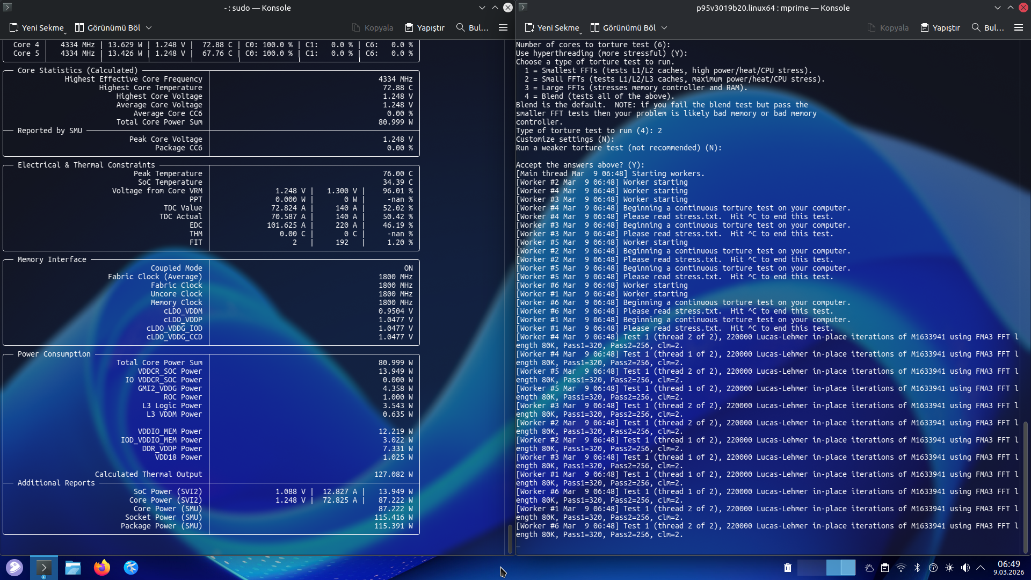Open clipboard manager in system tray
This screenshot has height=580, width=1031.
(885, 568)
